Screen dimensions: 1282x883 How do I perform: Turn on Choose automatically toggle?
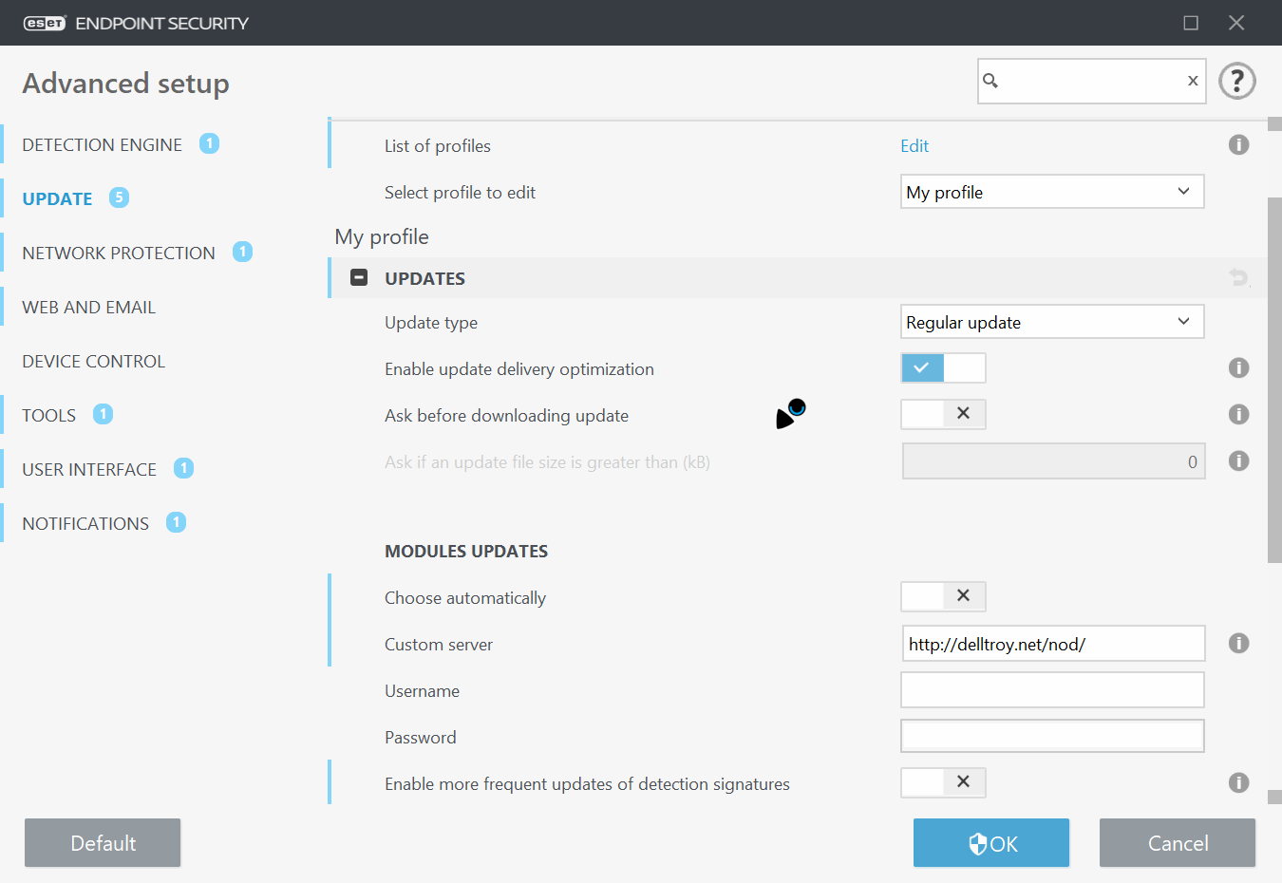tap(943, 596)
